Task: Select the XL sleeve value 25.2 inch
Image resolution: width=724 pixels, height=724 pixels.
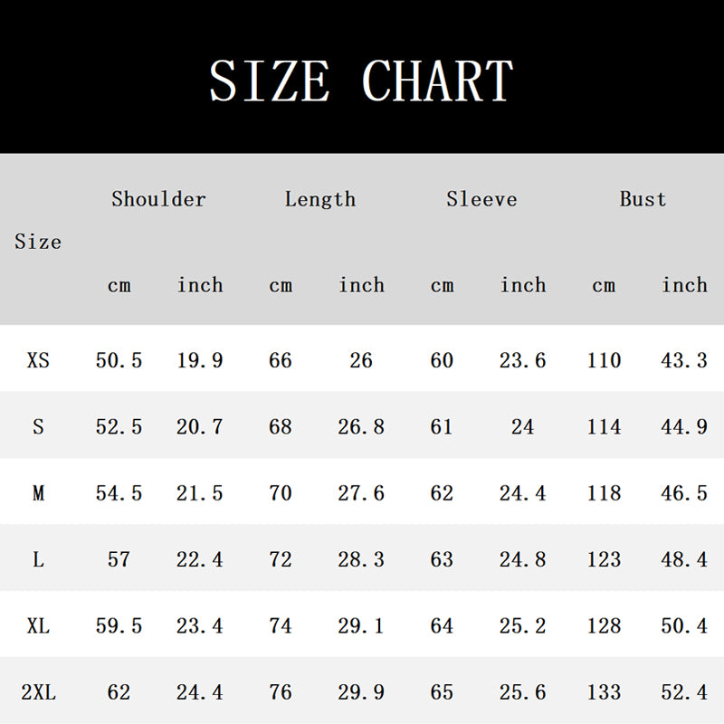Action: (523, 625)
